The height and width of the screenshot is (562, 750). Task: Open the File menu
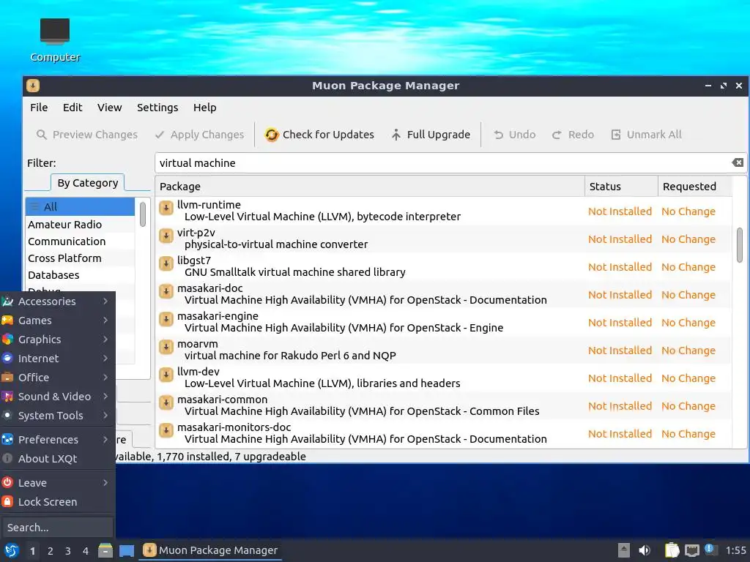click(x=39, y=108)
